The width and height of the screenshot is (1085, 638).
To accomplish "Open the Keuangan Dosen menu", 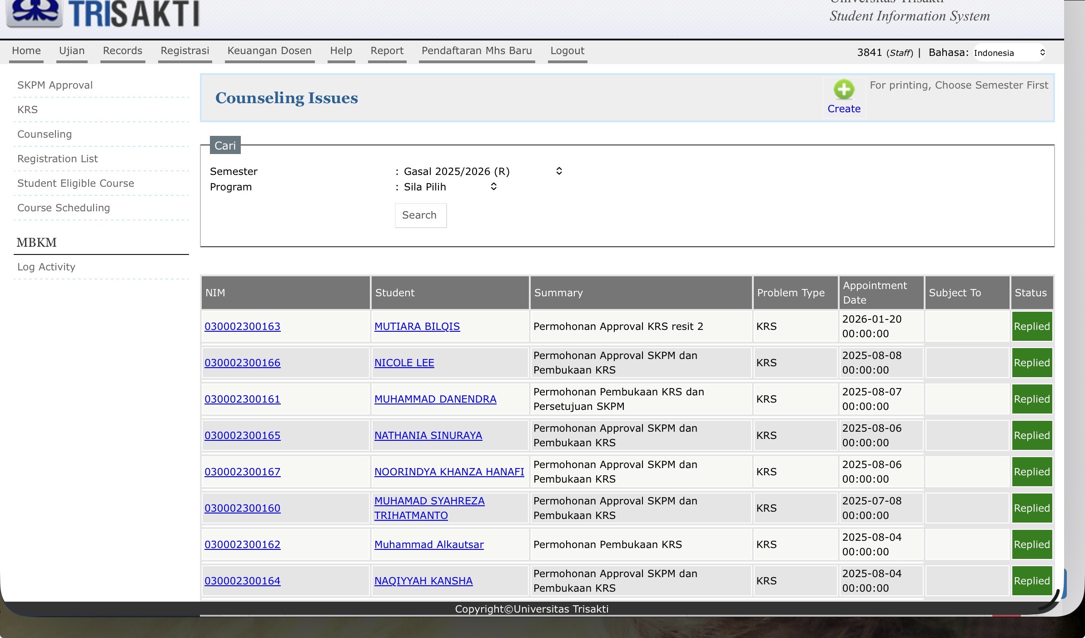I will click(269, 51).
